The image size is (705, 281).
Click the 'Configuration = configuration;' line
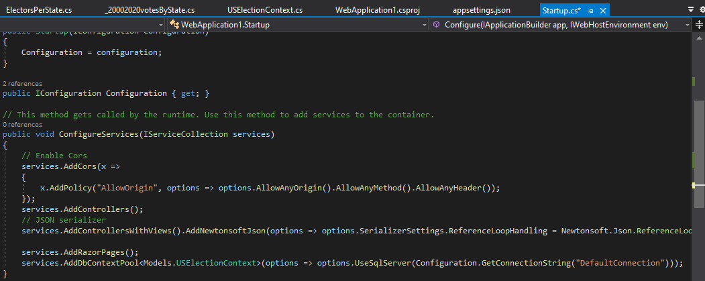tap(91, 52)
